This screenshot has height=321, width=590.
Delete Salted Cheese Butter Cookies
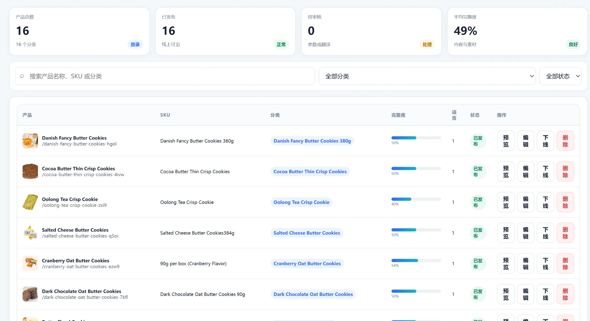click(565, 233)
